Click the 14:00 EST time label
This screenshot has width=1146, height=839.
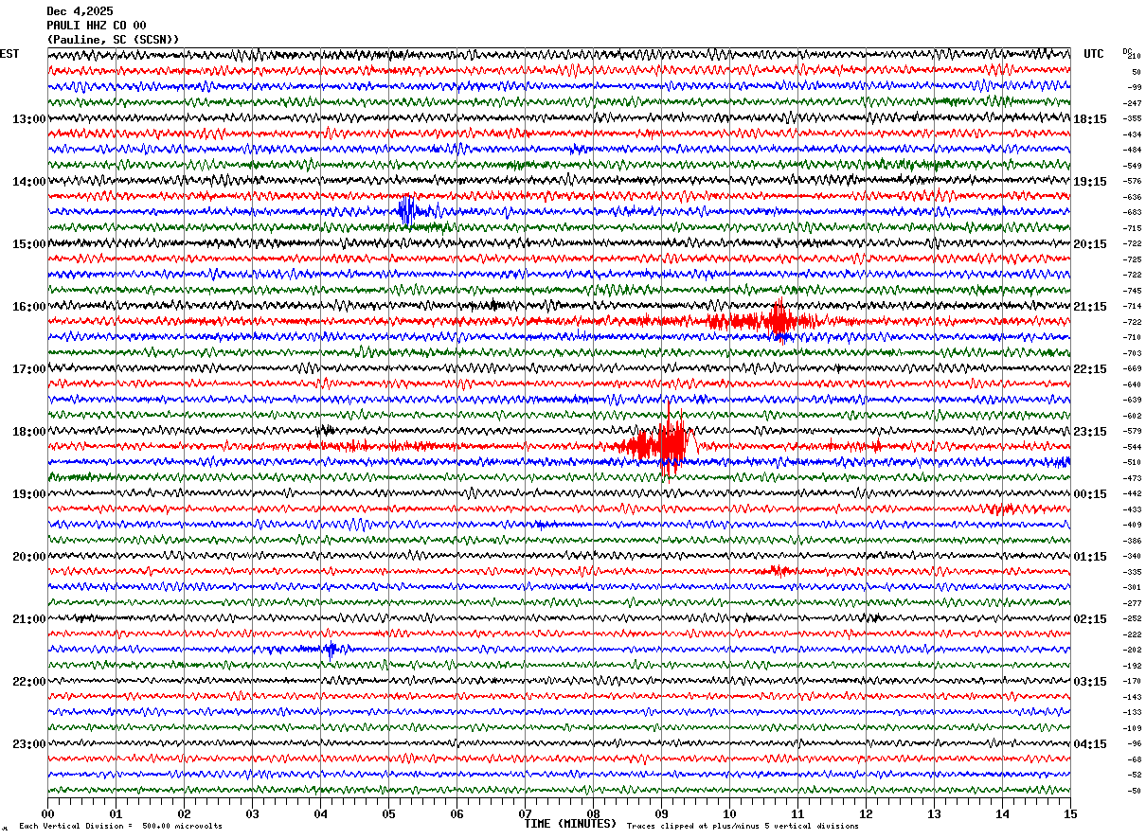pos(29,182)
